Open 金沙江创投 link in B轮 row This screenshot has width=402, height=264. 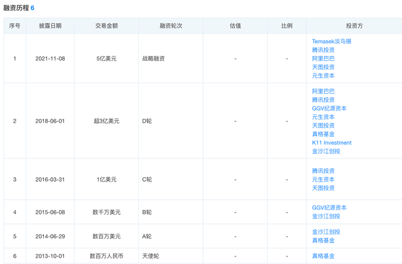click(x=326, y=216)
